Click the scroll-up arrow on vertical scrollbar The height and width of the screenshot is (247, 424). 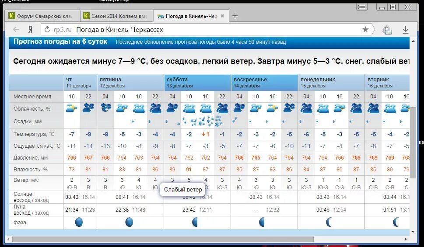coord(413,41)
